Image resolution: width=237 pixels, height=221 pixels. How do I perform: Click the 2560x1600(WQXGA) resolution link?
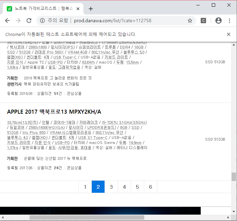pos(46,127)
